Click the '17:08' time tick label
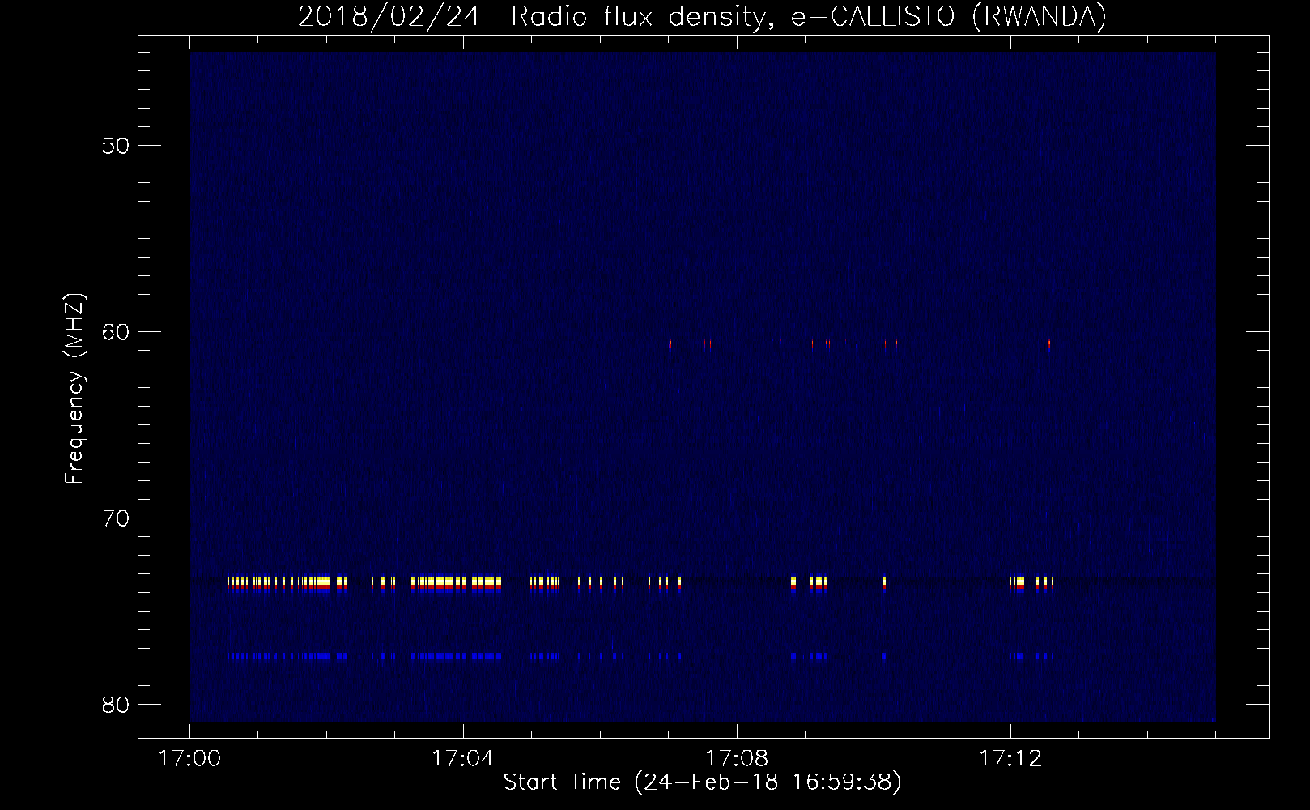 [737, 759]
